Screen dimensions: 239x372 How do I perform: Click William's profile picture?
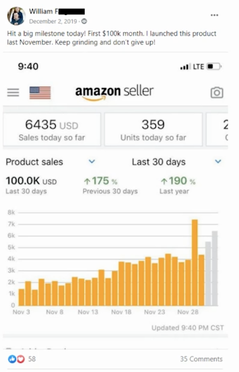16,16
